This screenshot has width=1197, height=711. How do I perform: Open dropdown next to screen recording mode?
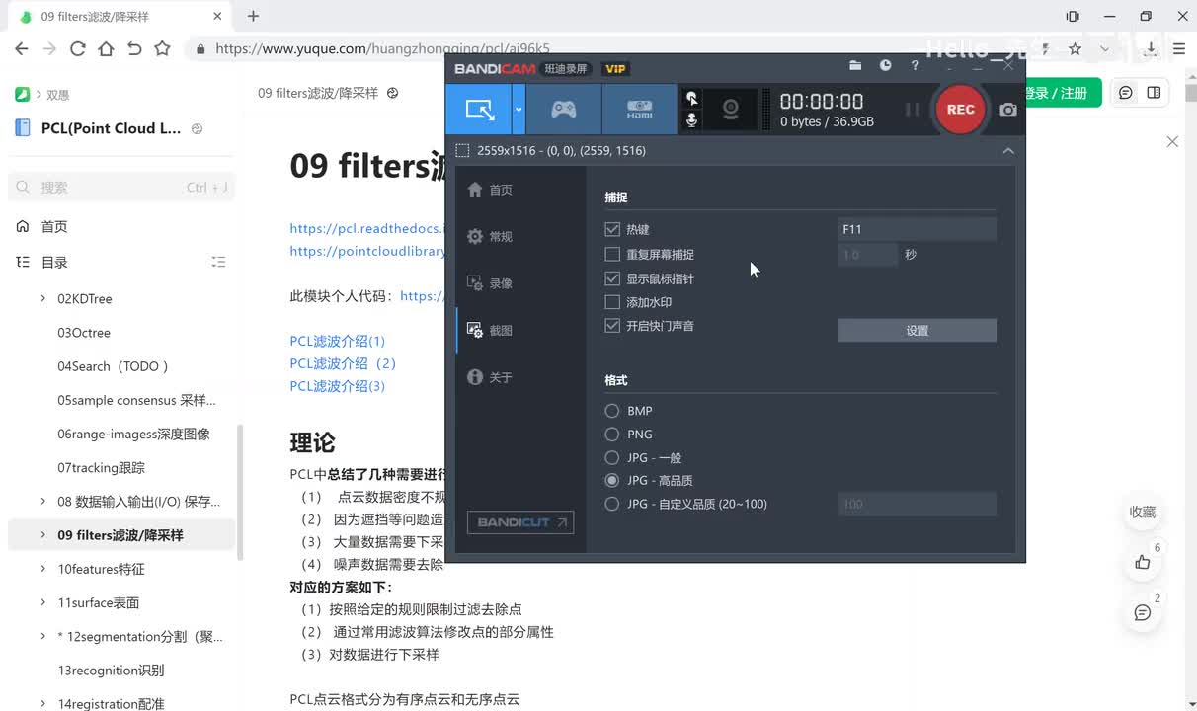tap(519, 110)
